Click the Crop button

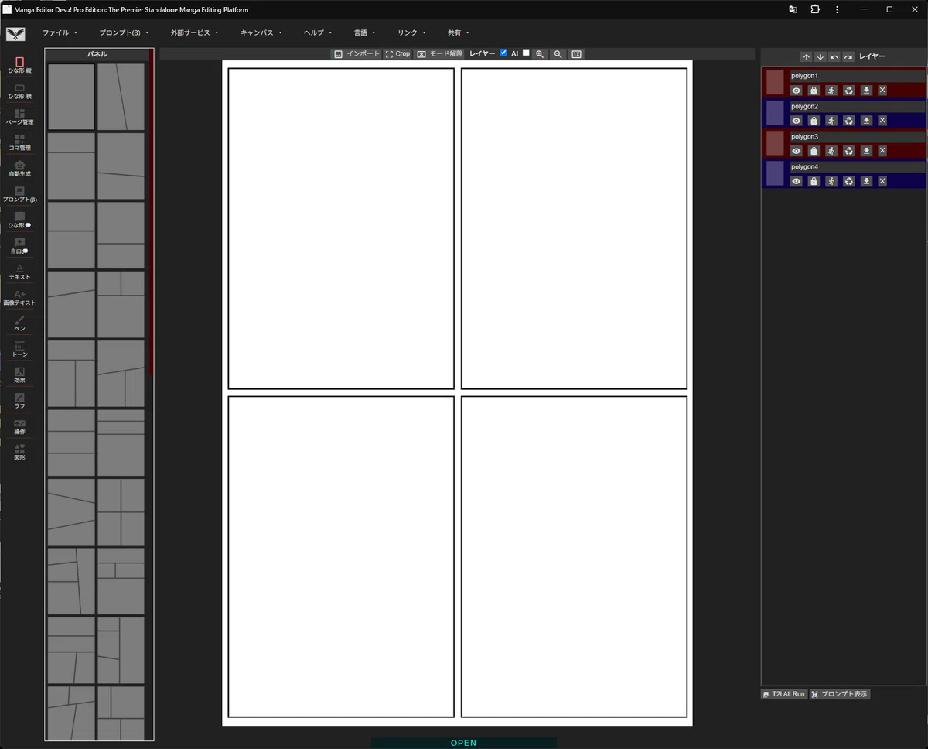tap(397, 54)
